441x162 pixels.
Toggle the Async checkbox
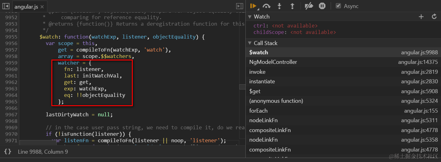coord(338,6)
